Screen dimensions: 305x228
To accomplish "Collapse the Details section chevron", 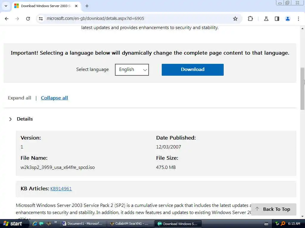I will (10, 119).
